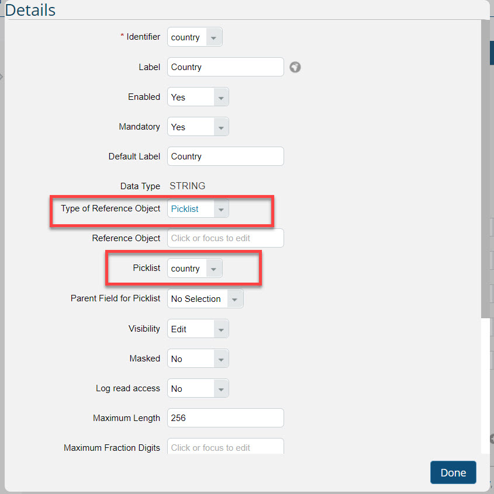Open the Log read access dropdown
The width and height of the screenshot is (494, 494).
click(198, 388)
